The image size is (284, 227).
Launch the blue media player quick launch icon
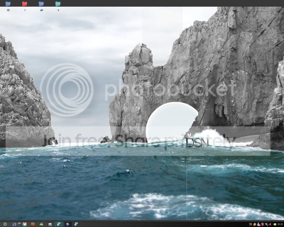19,224
